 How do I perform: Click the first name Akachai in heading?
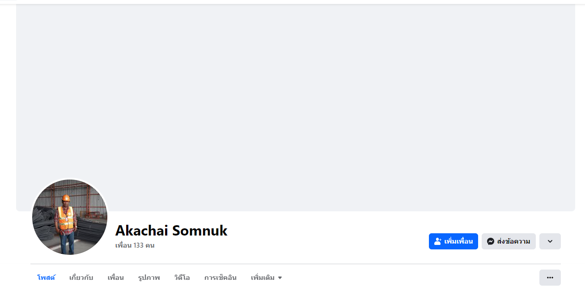click(141, 231)
